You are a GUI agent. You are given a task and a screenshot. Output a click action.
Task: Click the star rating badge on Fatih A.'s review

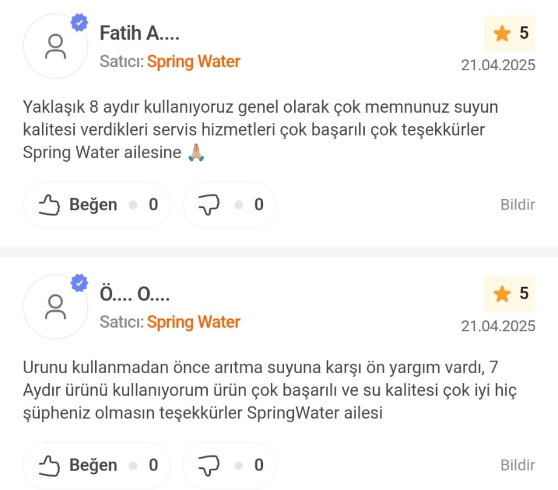click(510, 33)
